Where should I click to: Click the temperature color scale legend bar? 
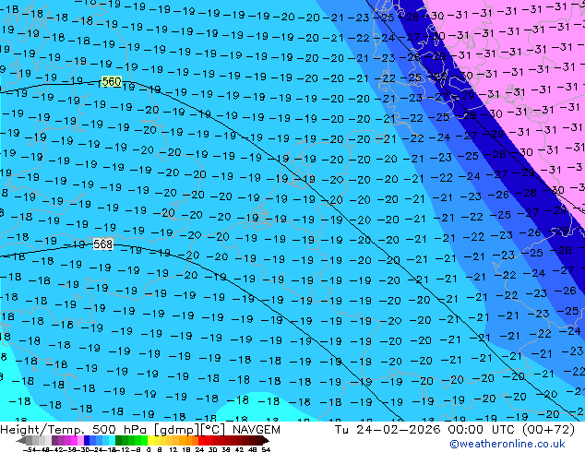pyautogui.click(x=142, y=440)
